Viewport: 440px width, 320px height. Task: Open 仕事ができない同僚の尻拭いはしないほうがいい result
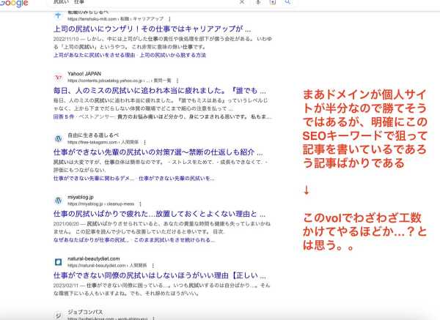click(x=160, y=276)
